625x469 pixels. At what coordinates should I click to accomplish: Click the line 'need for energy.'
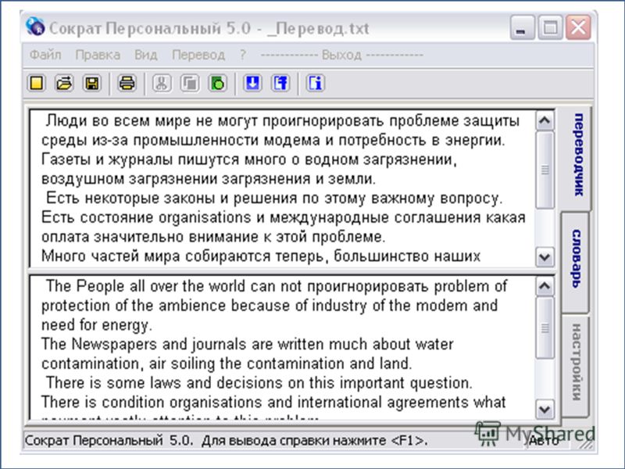coord(97,324)
